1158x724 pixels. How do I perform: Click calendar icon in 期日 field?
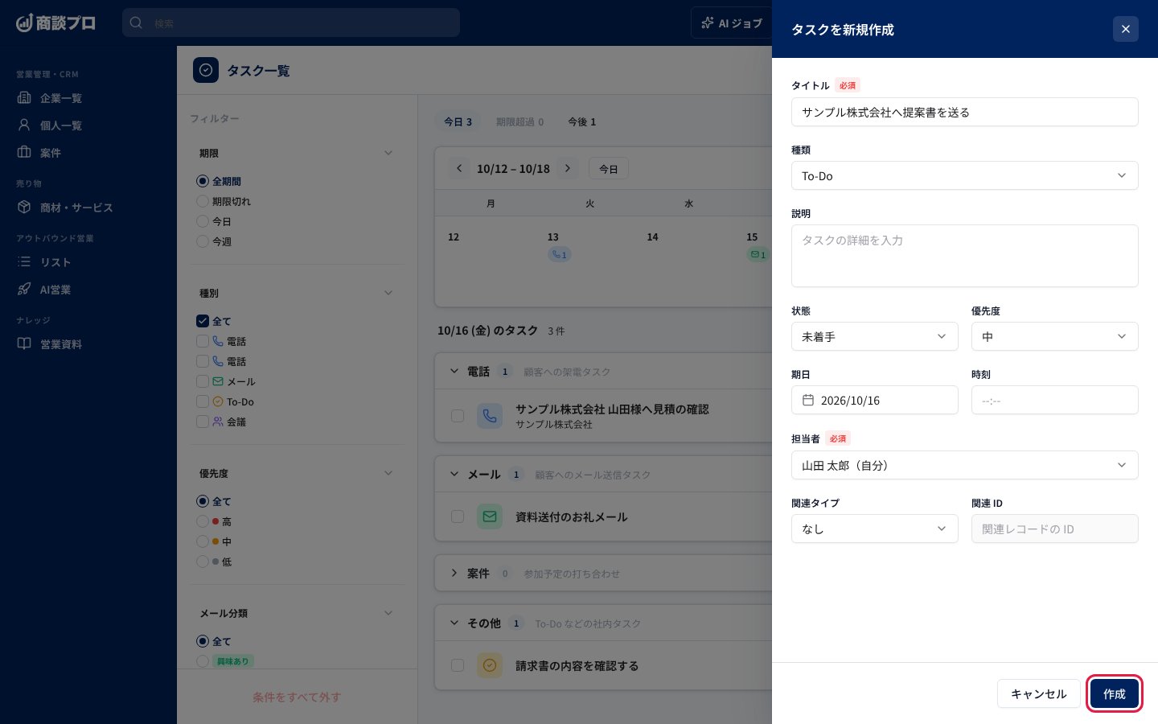[808, 401]
